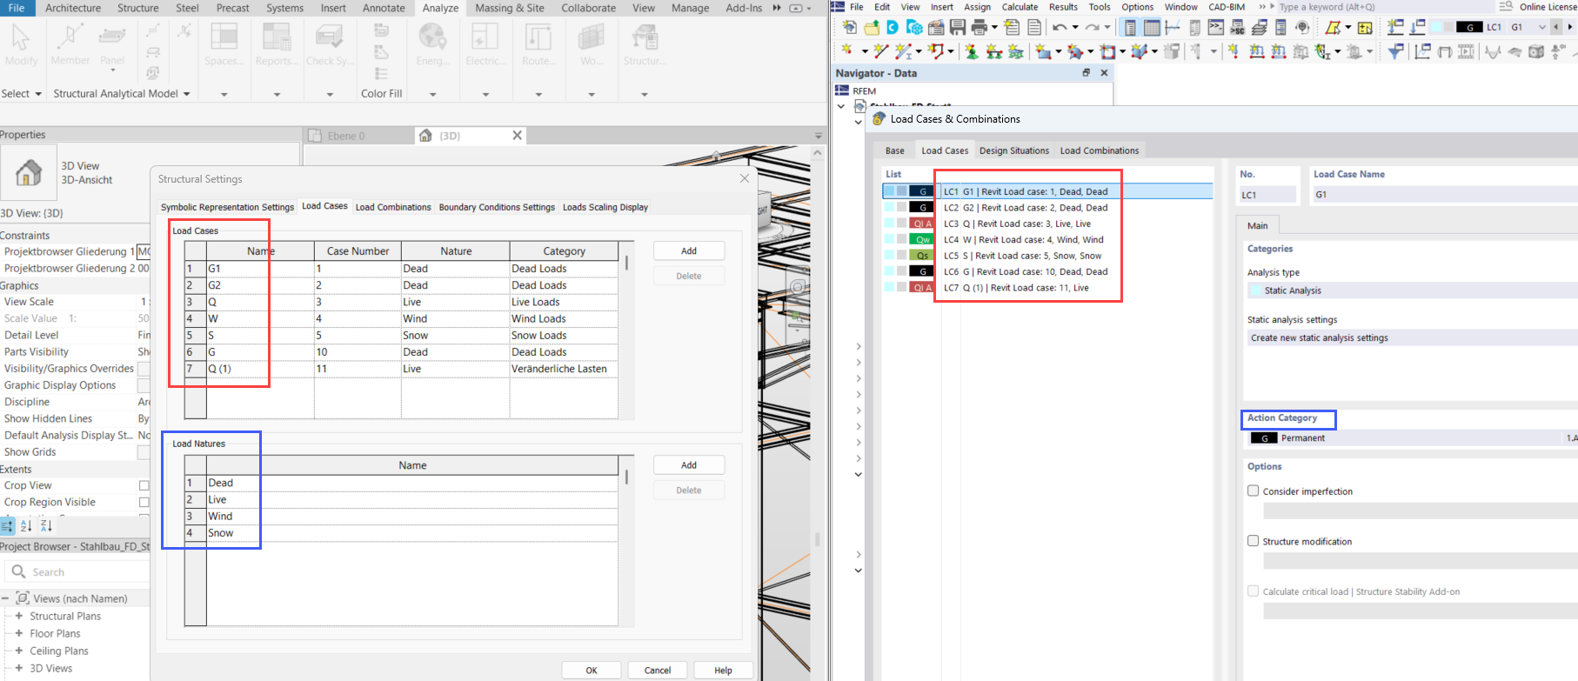Open the LC1 G1 load case dropdown
This screenshot has height=681, width=1578.
[1541, 27]
